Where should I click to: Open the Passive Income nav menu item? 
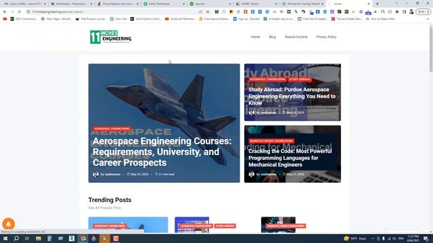[x=296, y=37]
